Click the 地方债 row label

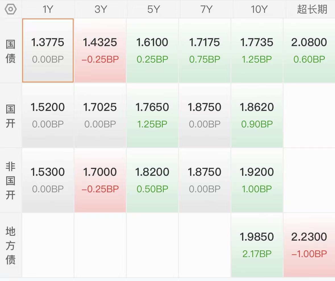point(11,245)
